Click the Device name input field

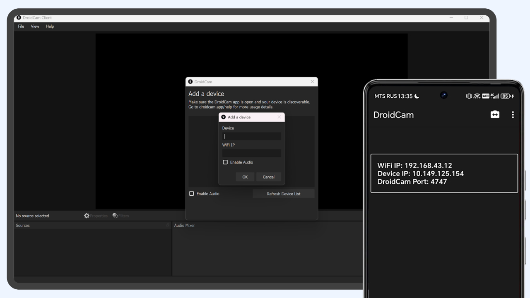click(252, 136)
